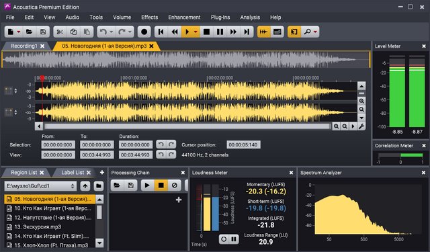Create a new file with the New icon
The width and height of the screenshot is (430, 252).
[x=11, y=32]
